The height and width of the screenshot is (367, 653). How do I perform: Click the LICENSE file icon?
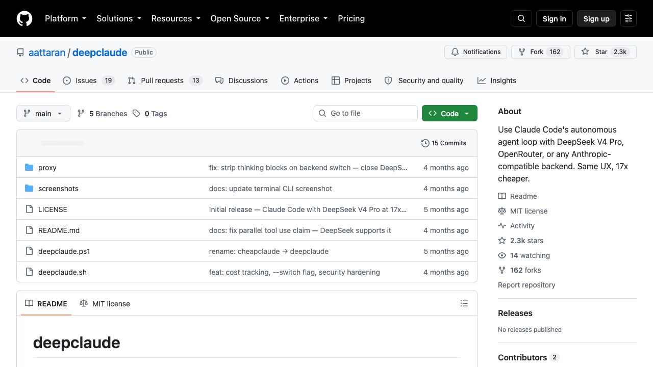point(29,209)
